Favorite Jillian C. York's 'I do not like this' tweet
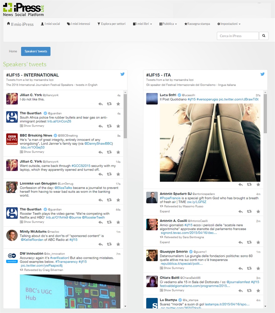The image size is (275, 313). click(118, 104)
